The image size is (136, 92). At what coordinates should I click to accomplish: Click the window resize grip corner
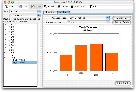coord(132,86)
